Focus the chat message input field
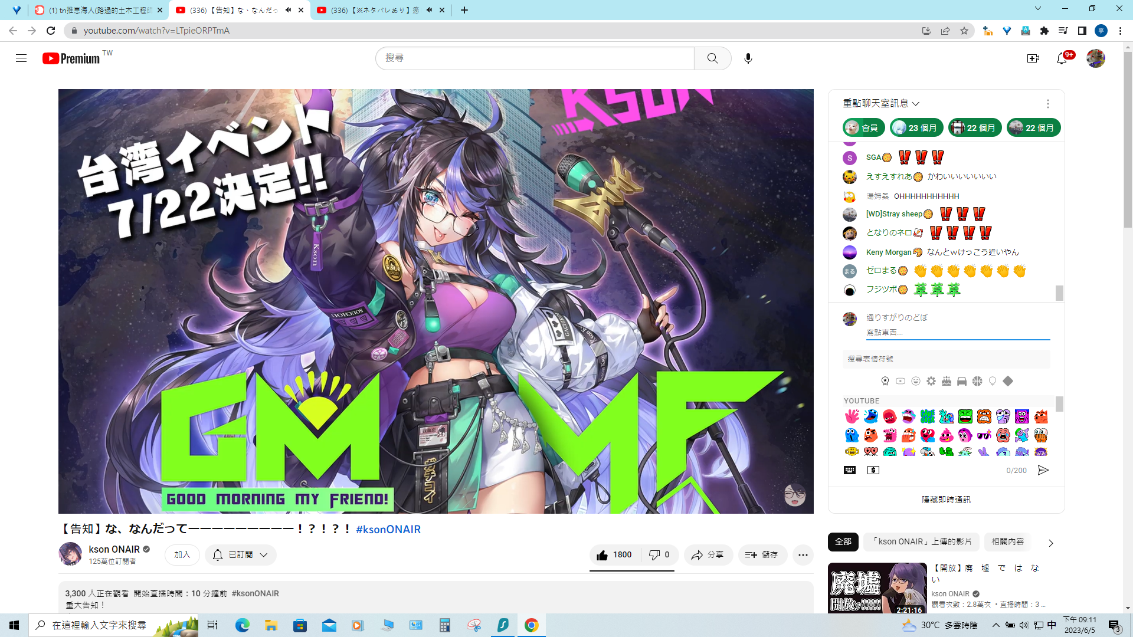The width and height of the screenshot is (1133, 637). coord(958,333)
